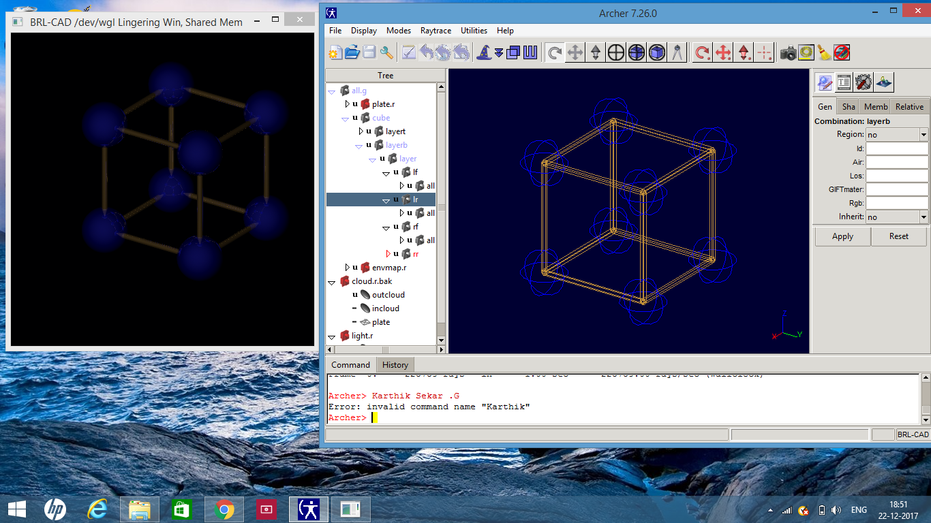Select the incloud tree item
The image size is (931, 523).
pos(386,308)
